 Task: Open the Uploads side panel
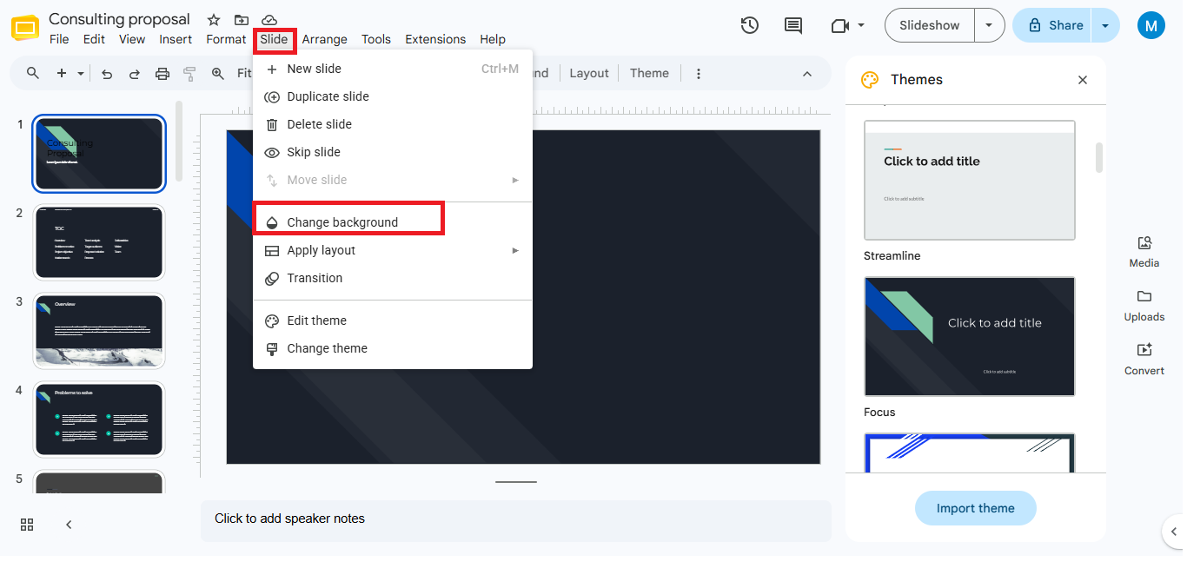[1144, 306]
